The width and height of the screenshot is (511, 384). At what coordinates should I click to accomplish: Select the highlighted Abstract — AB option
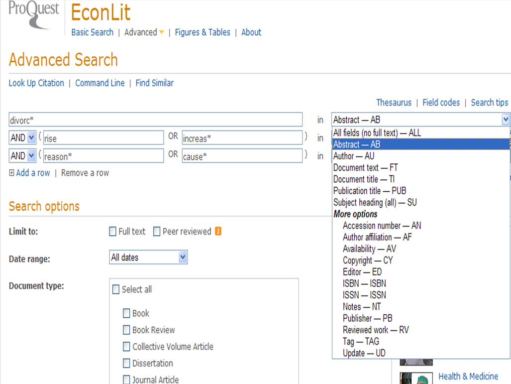(x=420, y=144)
